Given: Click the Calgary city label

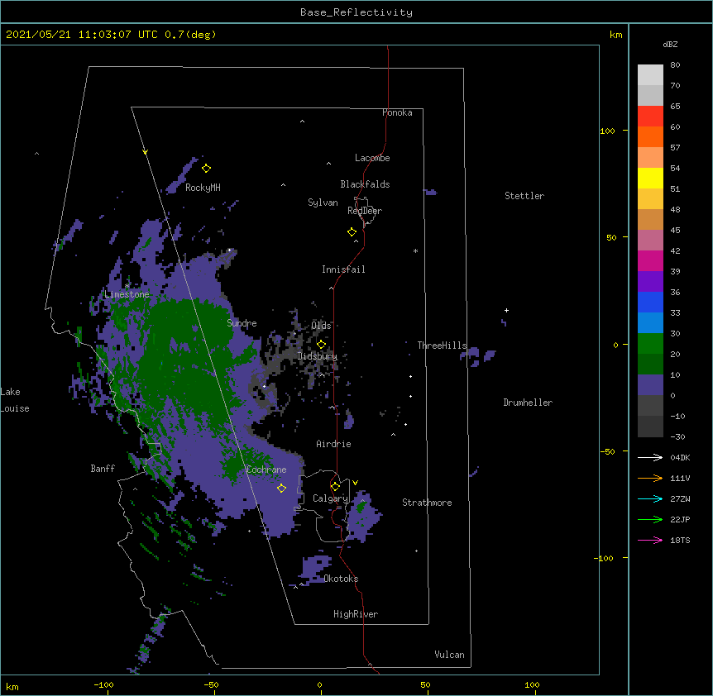Looking at the screenshot, I should [330, 498].
